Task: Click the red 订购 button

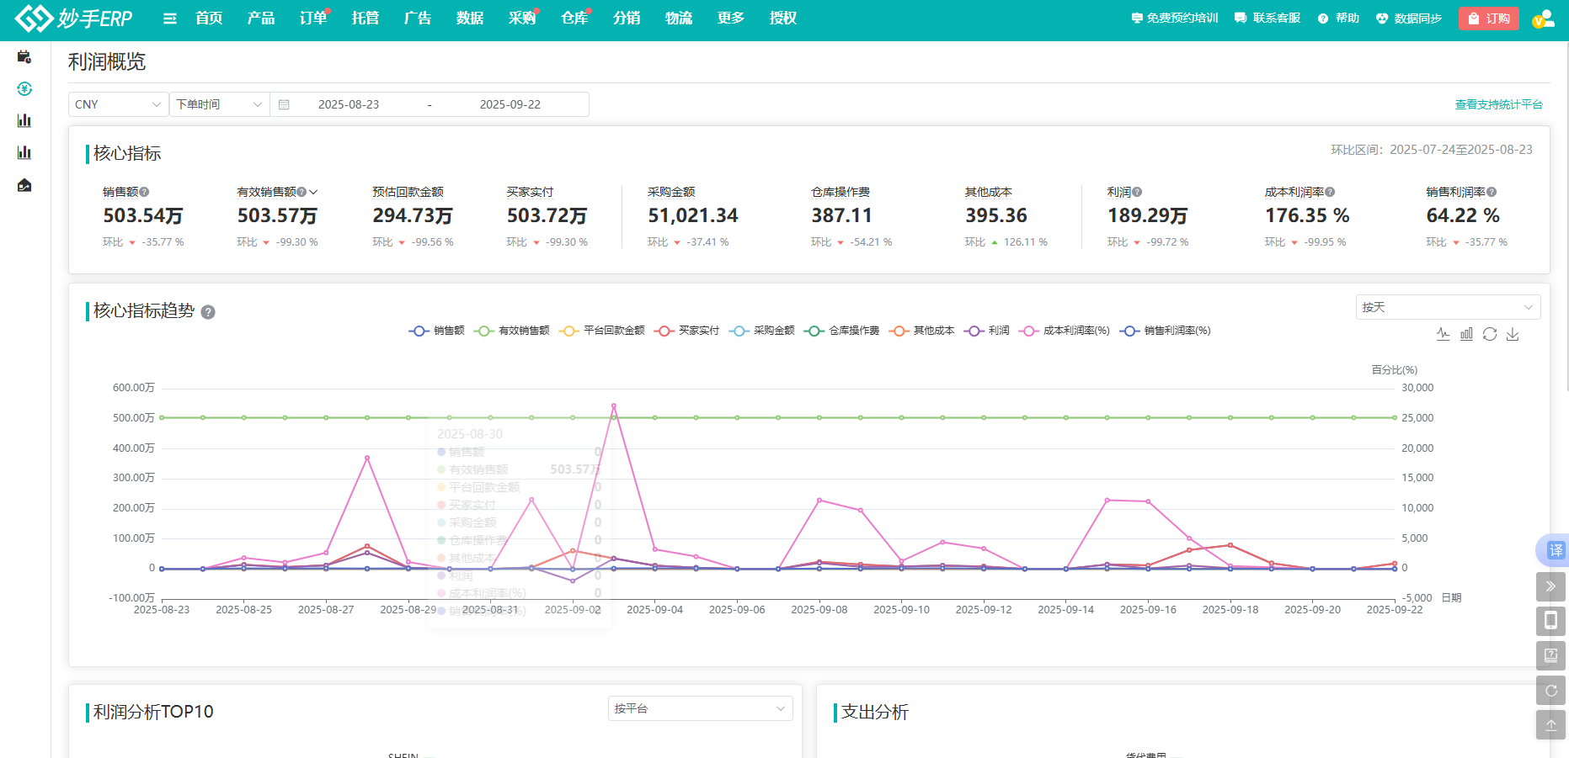Action: (x=1488, y=19)
